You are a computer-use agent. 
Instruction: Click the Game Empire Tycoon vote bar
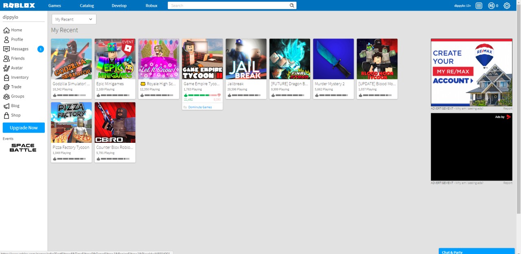tap(202, 95)
